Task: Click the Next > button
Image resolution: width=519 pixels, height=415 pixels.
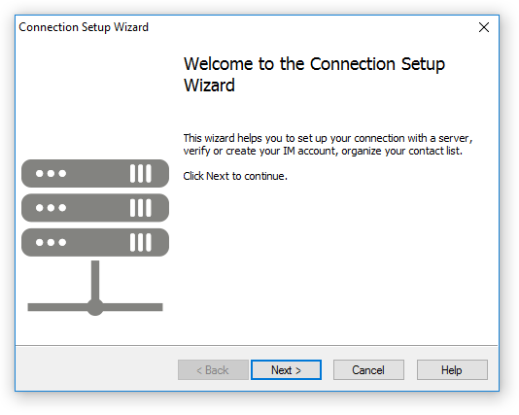Action: point(286,369)
